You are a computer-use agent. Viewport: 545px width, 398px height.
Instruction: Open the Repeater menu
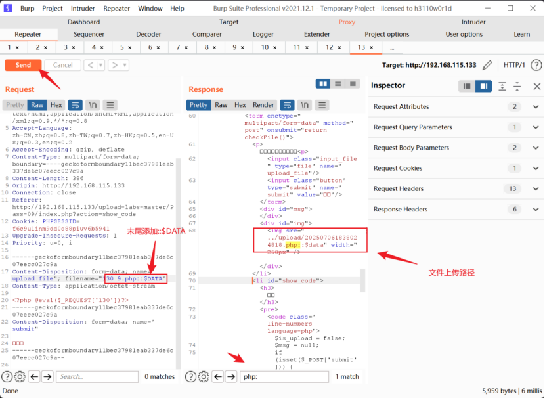(116, 9)
